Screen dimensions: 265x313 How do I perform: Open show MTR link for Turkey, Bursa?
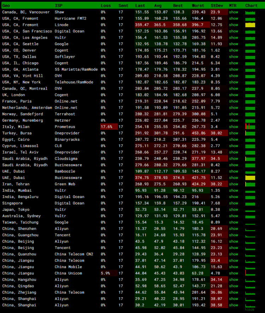(x=234, y=133)
